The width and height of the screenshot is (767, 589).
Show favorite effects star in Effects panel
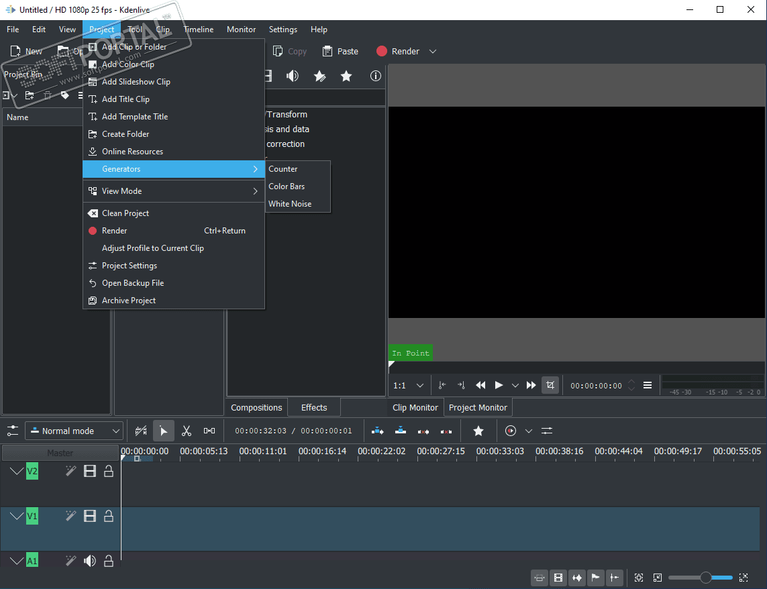pos(346,76)
